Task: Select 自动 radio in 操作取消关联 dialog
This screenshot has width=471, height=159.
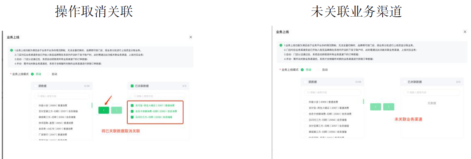Action: (48, 74)
